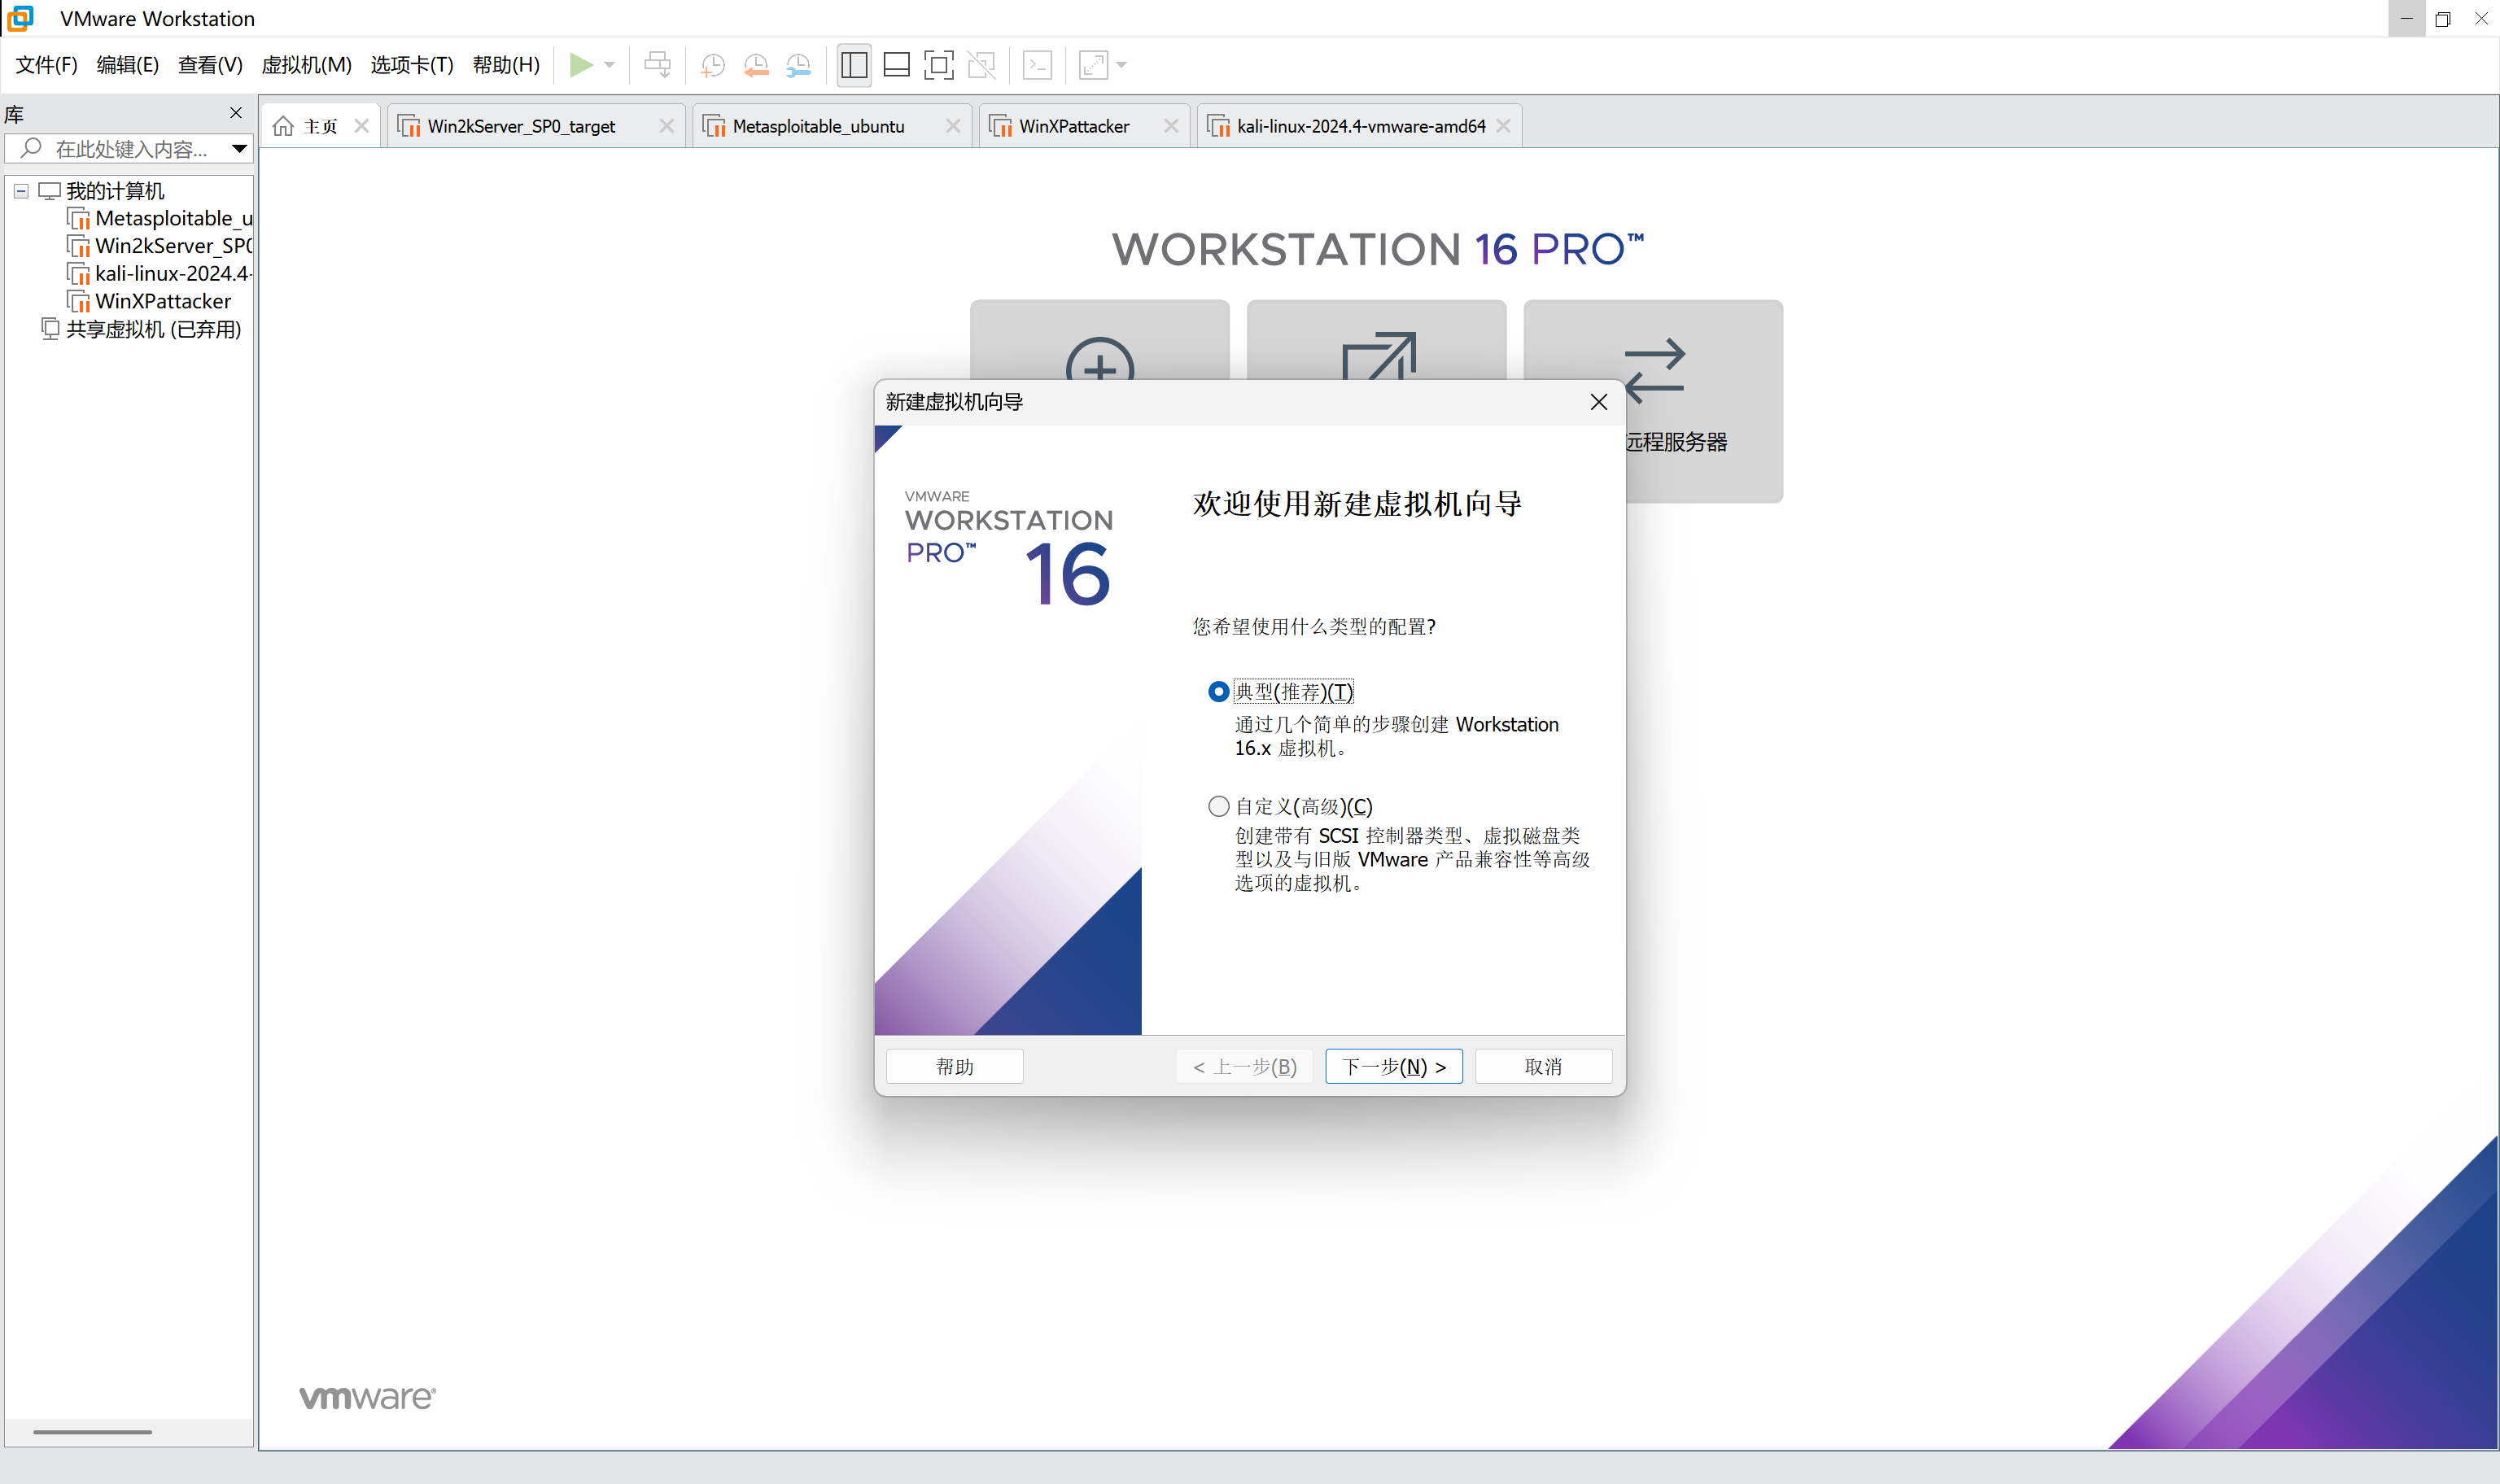The width and height of the screenshot is (2500, 1484).
Task: Click the library search input field
Action: tap(130, 149)
